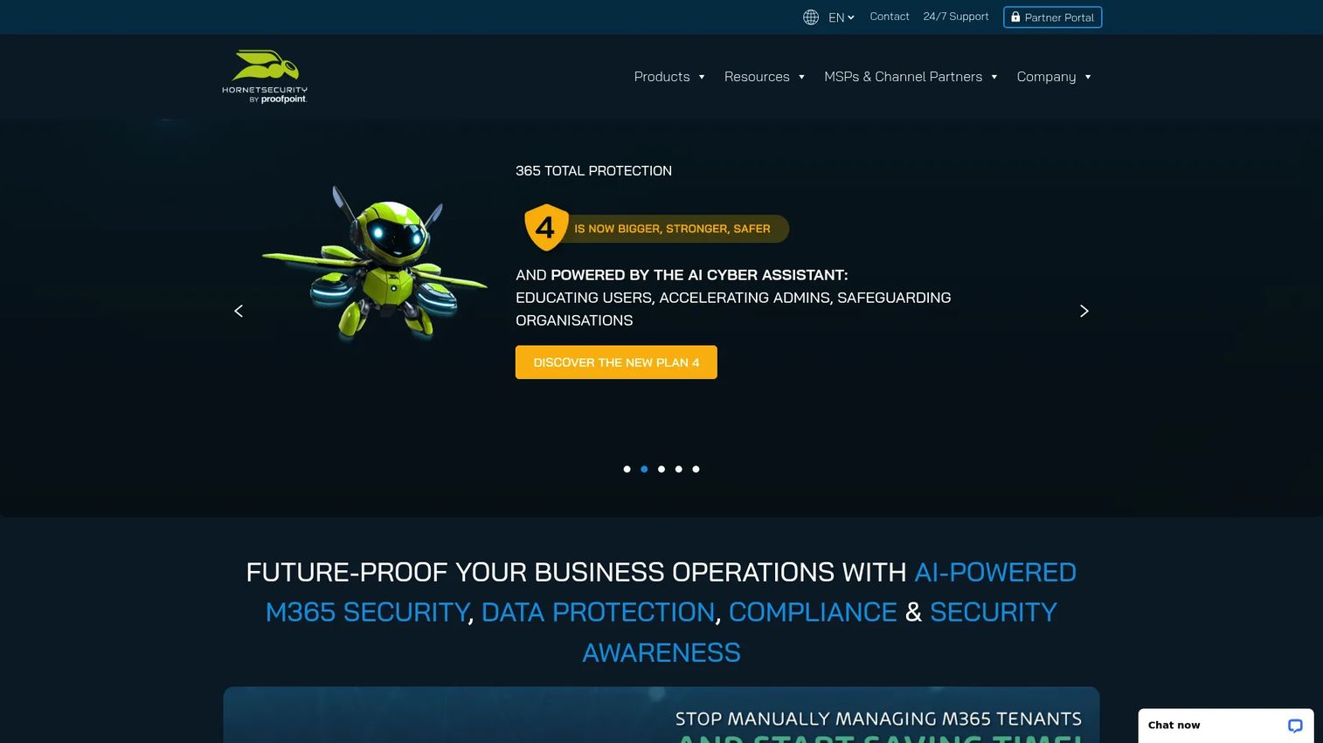The height and width of the screenshot is (743, 1323).
Task: Expand the Products menu
Action: tap(669, 77)
